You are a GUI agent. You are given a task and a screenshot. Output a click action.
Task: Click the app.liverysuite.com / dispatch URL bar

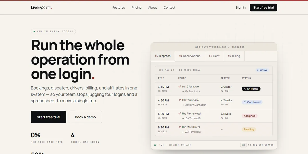[x=220, y=47]
